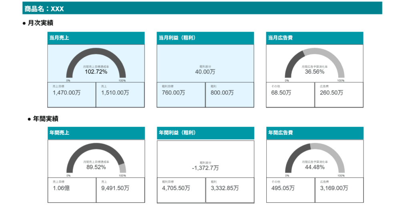Select the 売上目標 1.06億 scorecard
Image resolution: width=410 pixels, height=208 pixels.
(x=72, y=190)
